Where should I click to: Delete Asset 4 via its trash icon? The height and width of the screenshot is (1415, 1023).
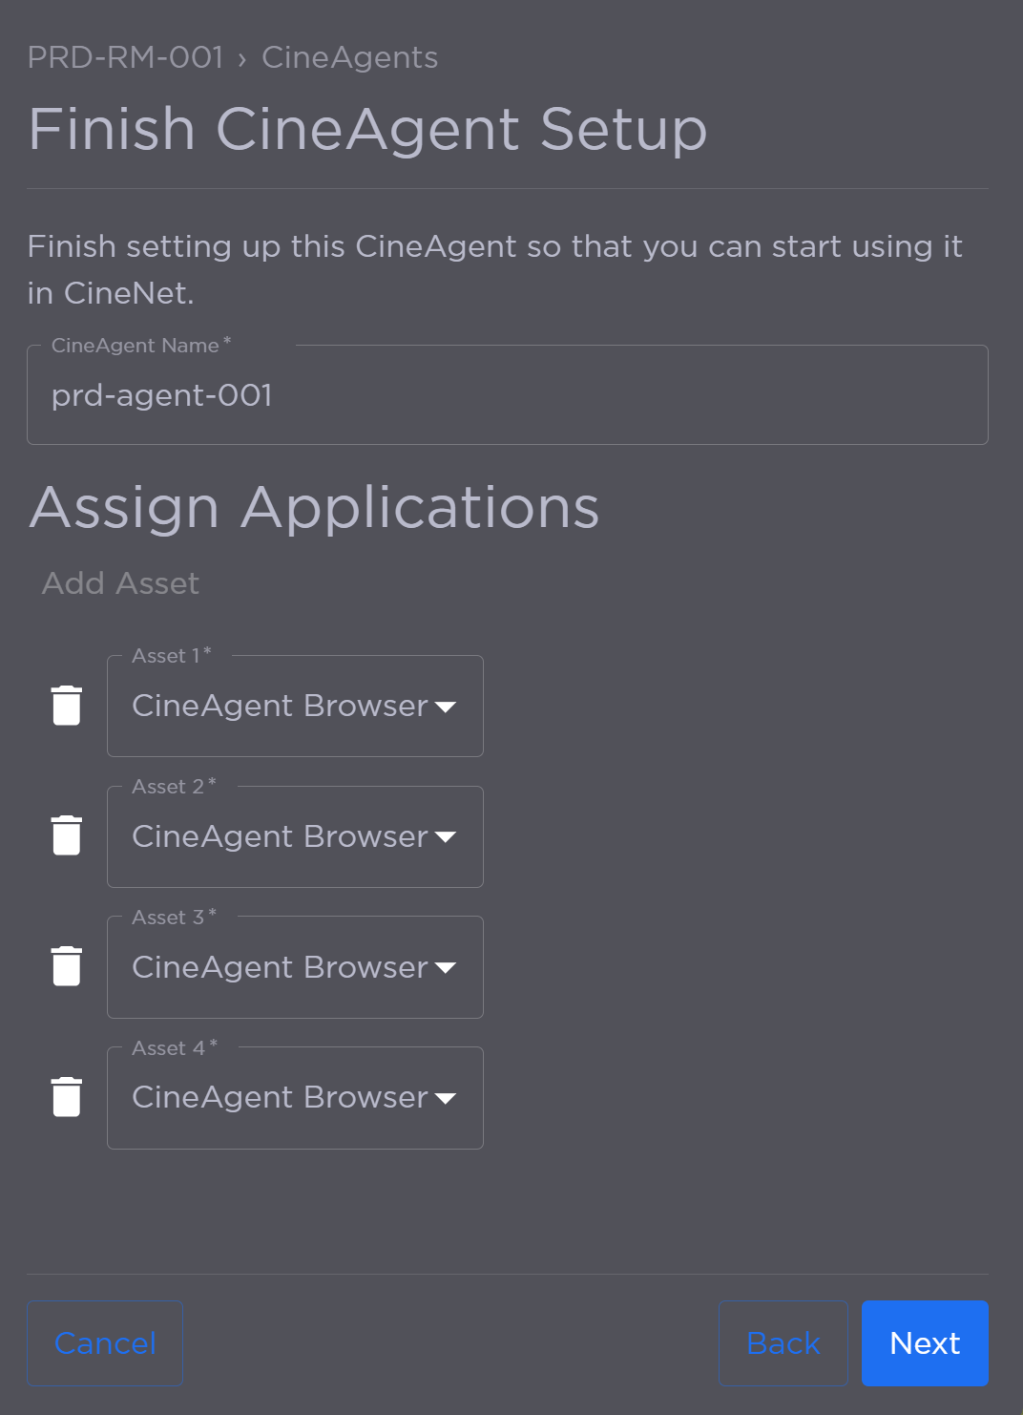pyautogui.click(x=66, y=1097)
